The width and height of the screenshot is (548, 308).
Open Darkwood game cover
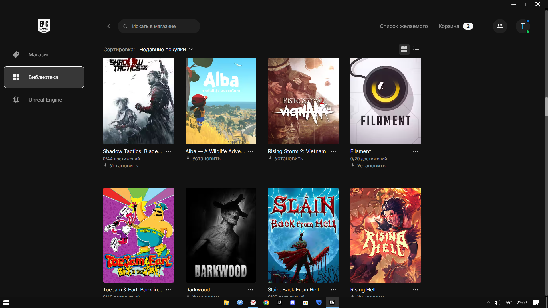point(221,235)
